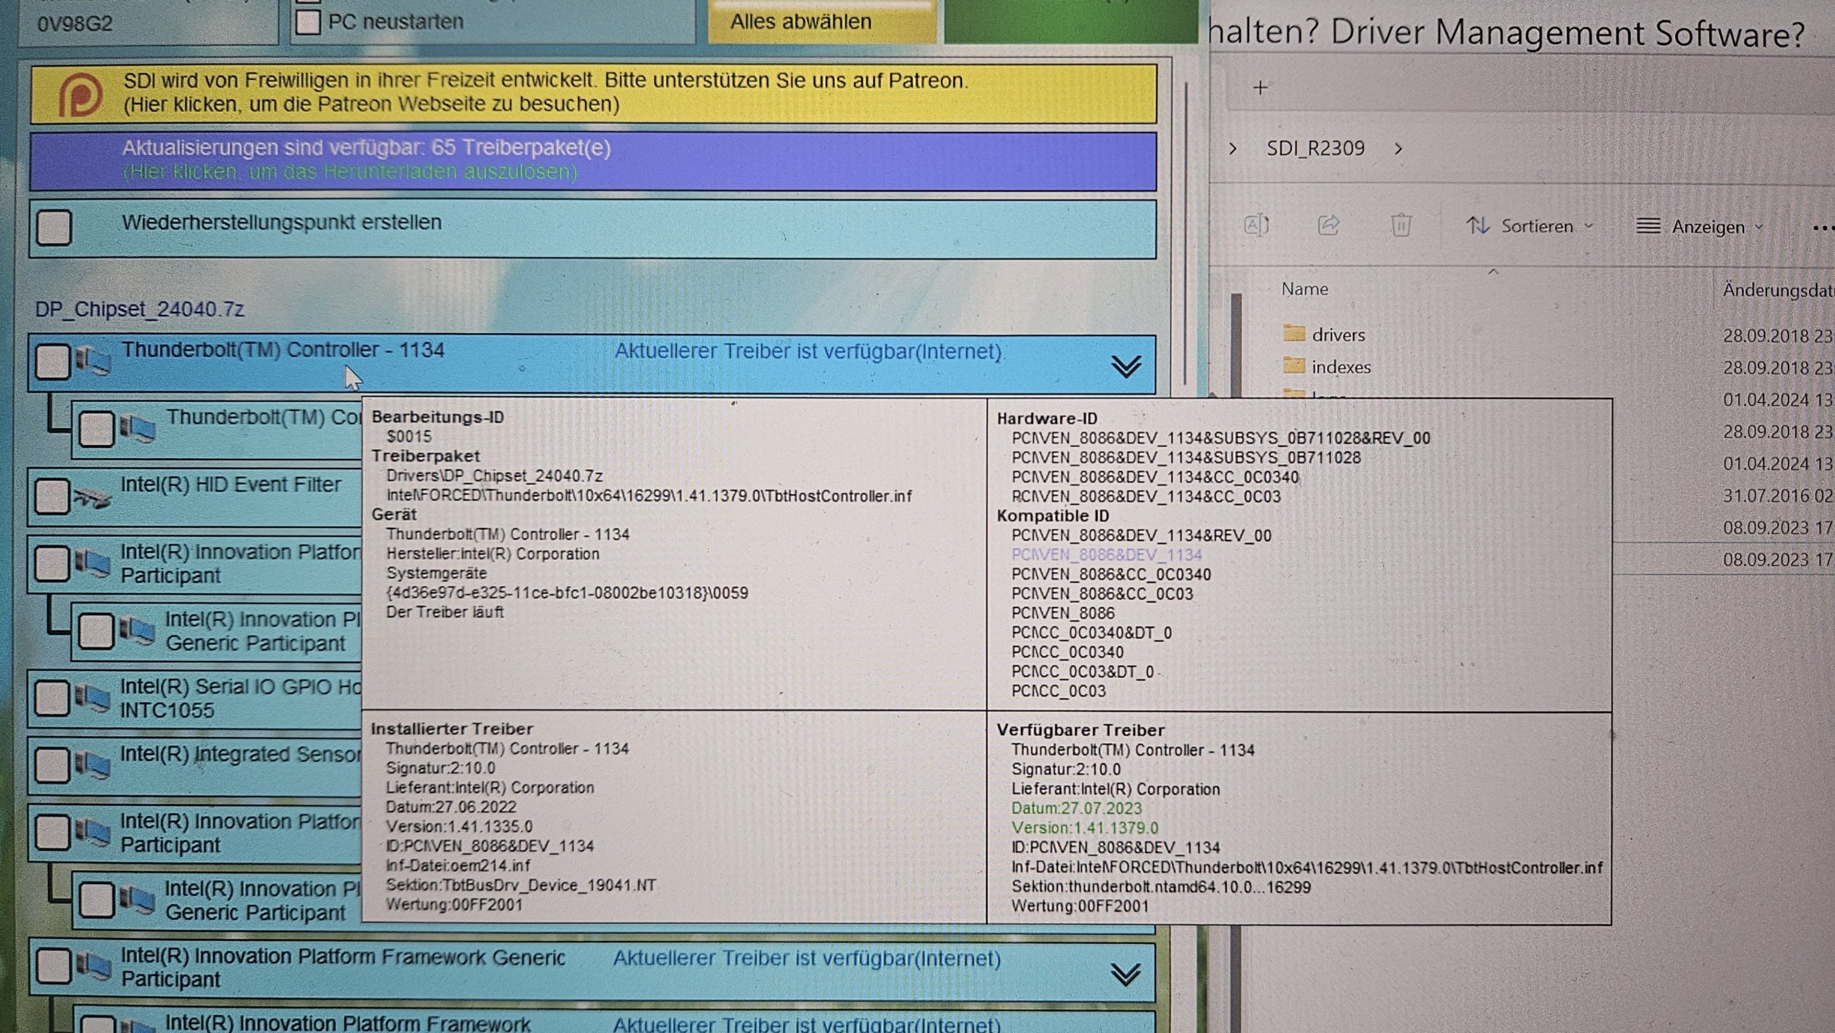The width and height of the screenshot is (1835, 1033).
Task: Check Wiederherstellungspunkt erstellen checkbox
Action: [54, 228]
